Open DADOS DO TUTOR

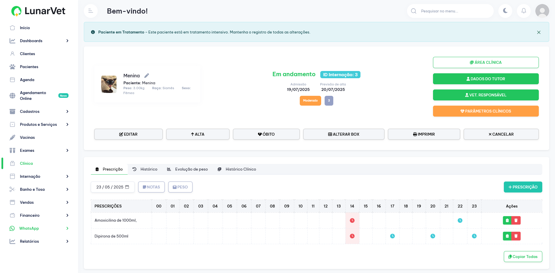pyautogui.click(x=486, y=79)
